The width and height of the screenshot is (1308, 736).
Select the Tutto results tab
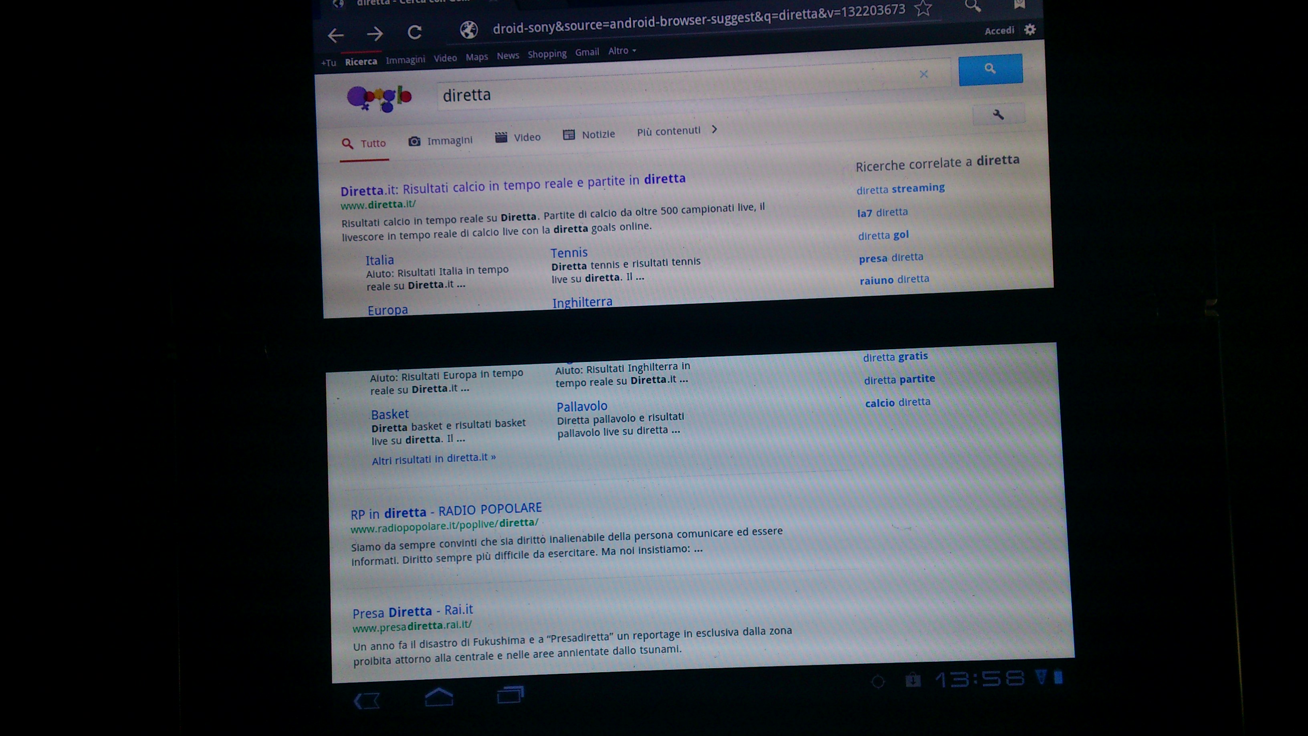364,144
